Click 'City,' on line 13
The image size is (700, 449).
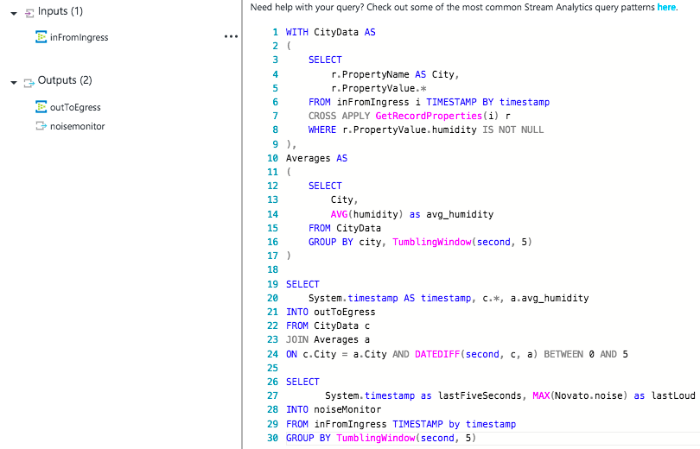tap(344, 199)
